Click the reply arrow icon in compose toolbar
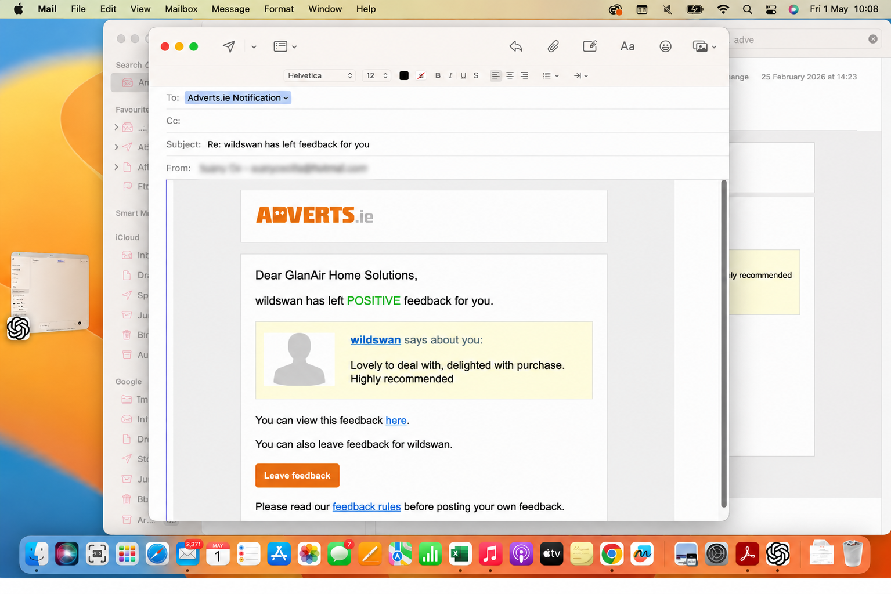Screen dimensions: 891x594 click(x=515, y=46)
